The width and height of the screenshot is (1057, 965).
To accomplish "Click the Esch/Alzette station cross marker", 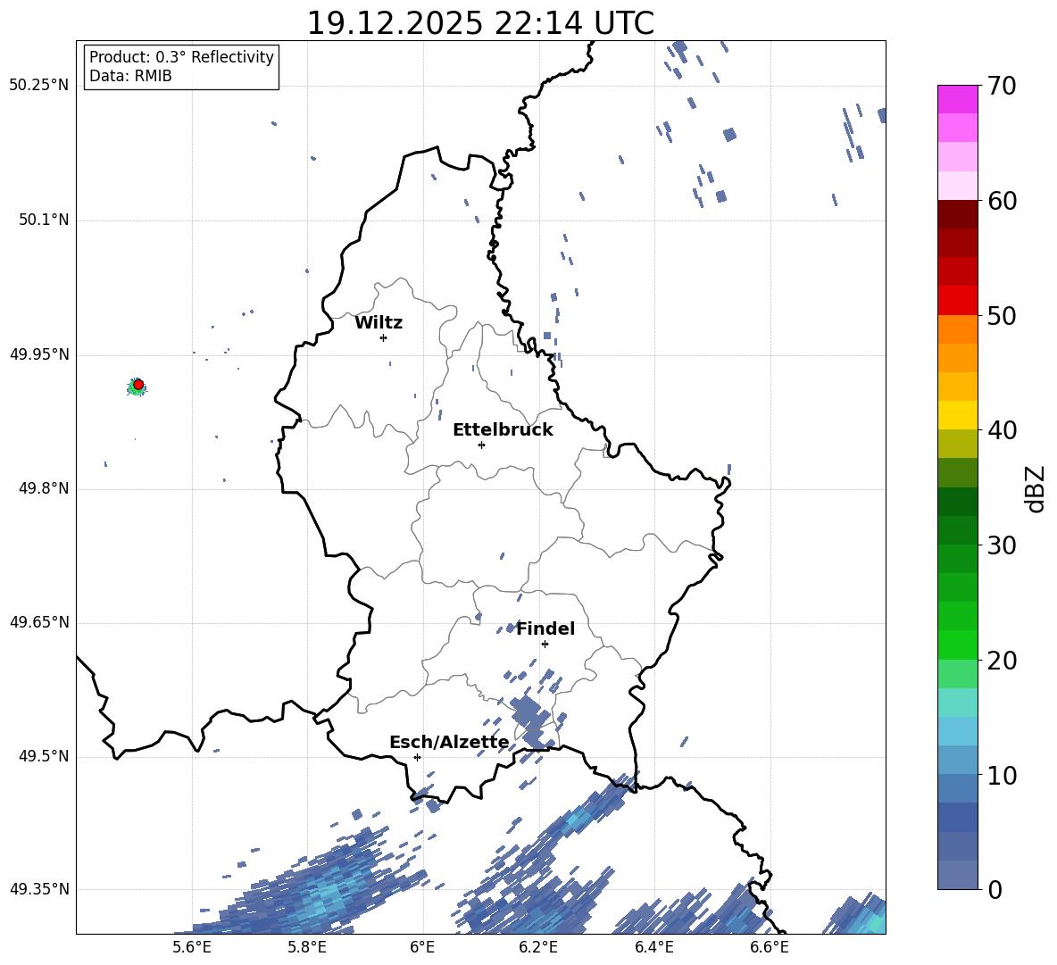I will coord(417,757).
